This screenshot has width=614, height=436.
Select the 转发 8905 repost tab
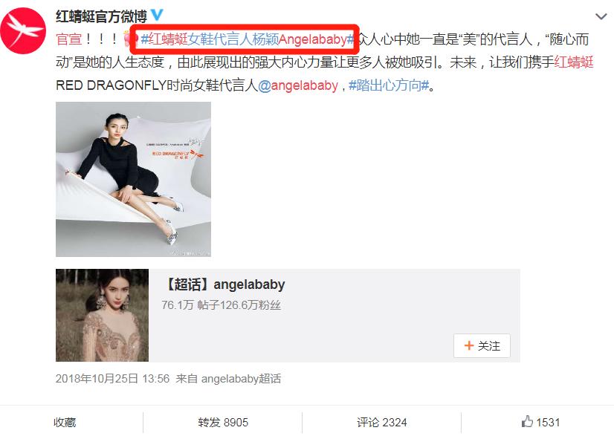[223, 423]
